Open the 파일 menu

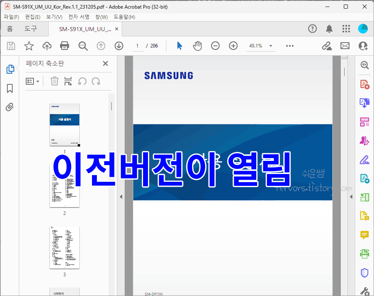point(11,17)
